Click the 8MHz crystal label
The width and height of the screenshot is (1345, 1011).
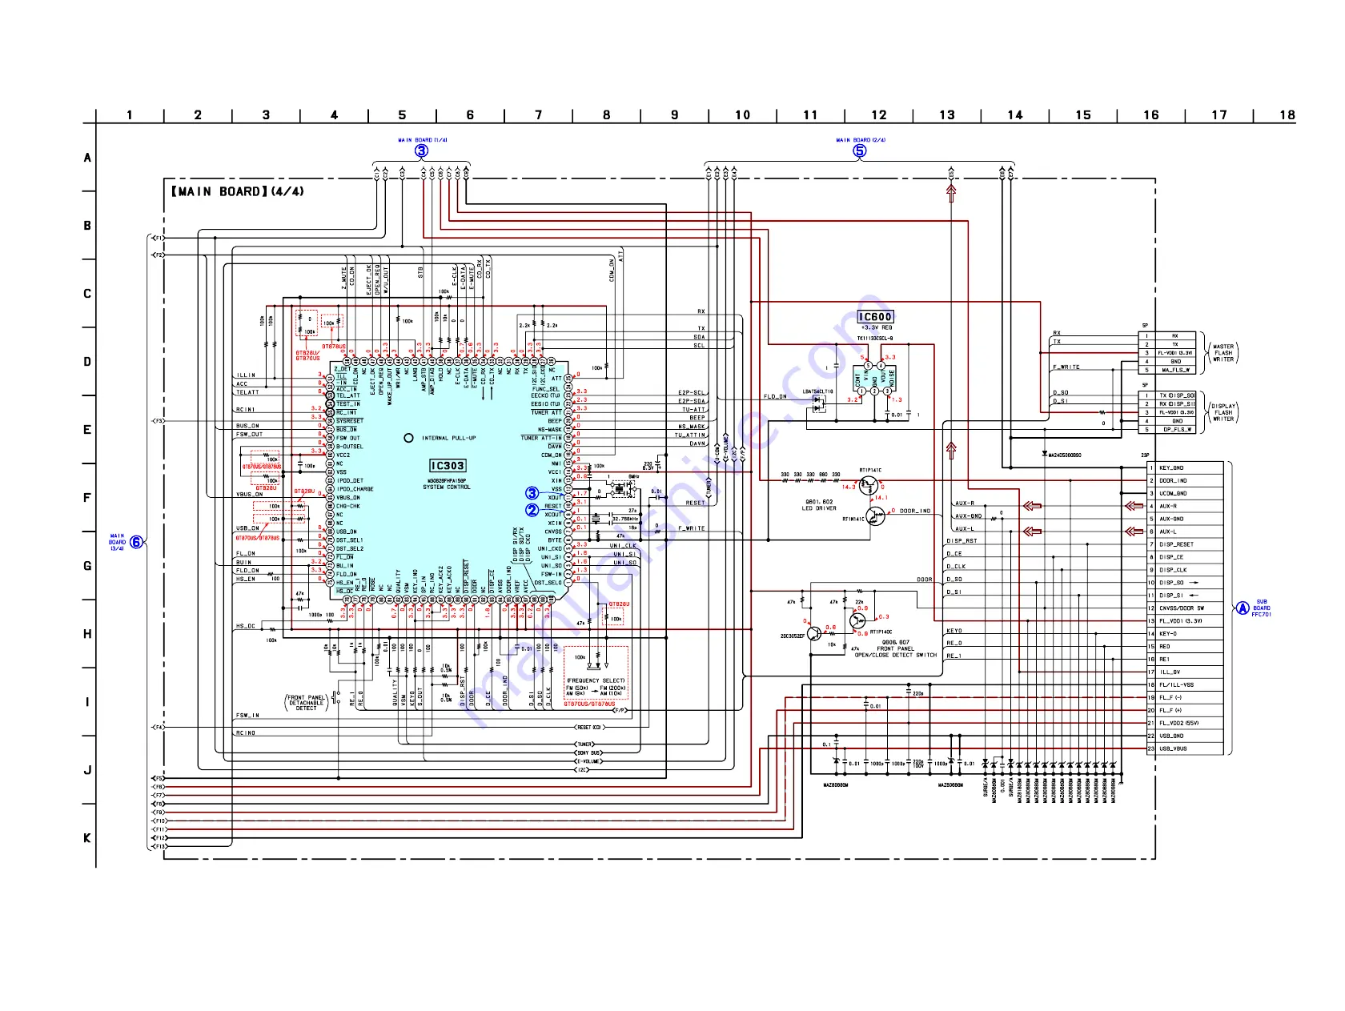tap(634, 477)
